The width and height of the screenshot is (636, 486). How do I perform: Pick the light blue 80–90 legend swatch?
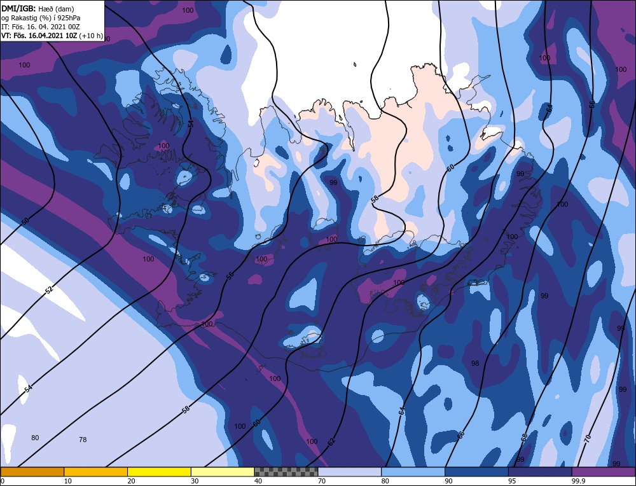[x=413, y=472]
